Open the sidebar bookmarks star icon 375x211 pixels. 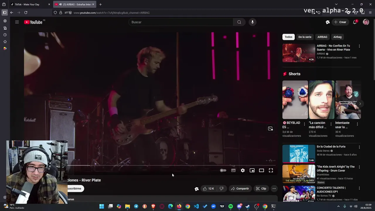coord(5,42)
